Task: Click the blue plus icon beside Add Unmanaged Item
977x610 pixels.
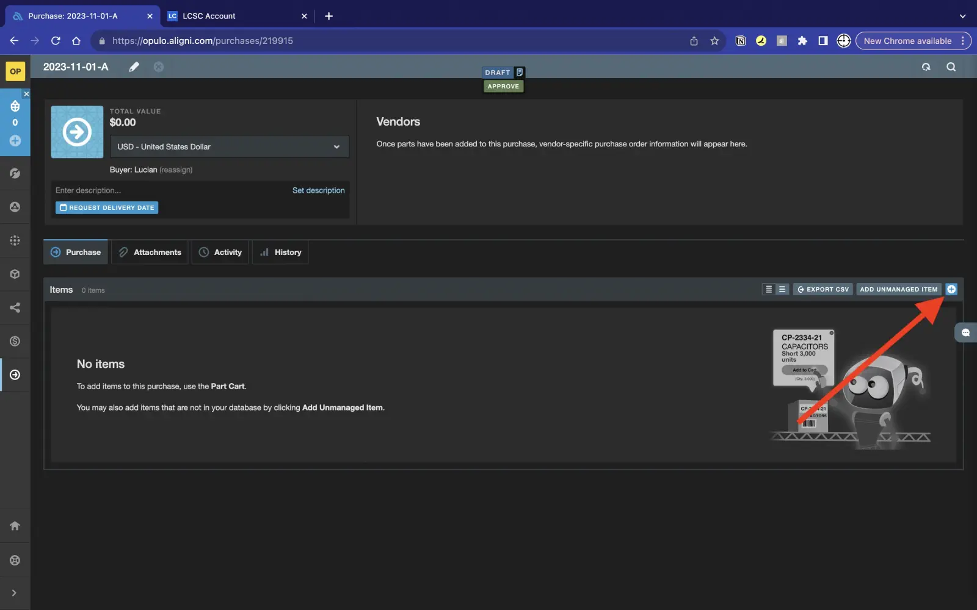Action: point(951,289)
